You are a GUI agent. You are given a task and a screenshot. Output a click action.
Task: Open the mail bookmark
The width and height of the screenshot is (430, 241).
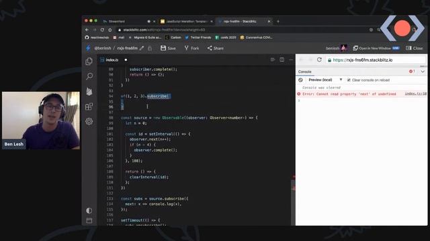coord(118,37)
